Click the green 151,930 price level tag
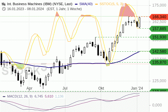168x112 pixels. [x=159, y=37]
